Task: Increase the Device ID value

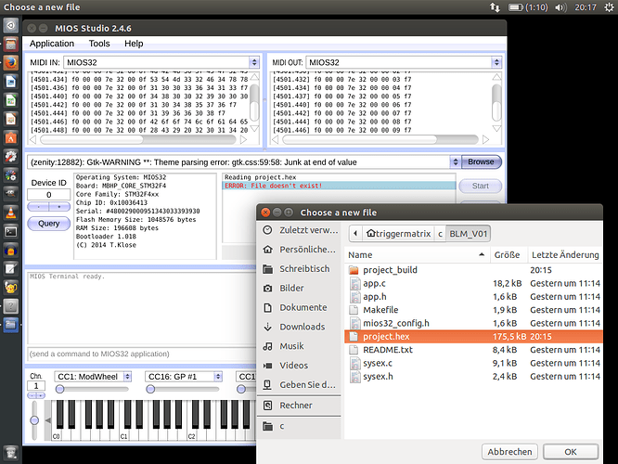Action: 59,207
